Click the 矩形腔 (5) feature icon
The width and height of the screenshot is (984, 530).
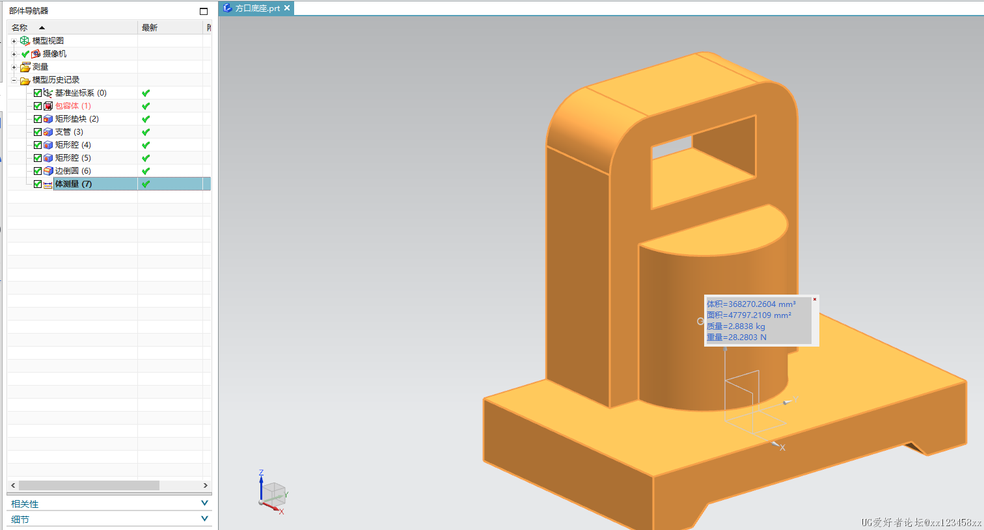point(48,158)
